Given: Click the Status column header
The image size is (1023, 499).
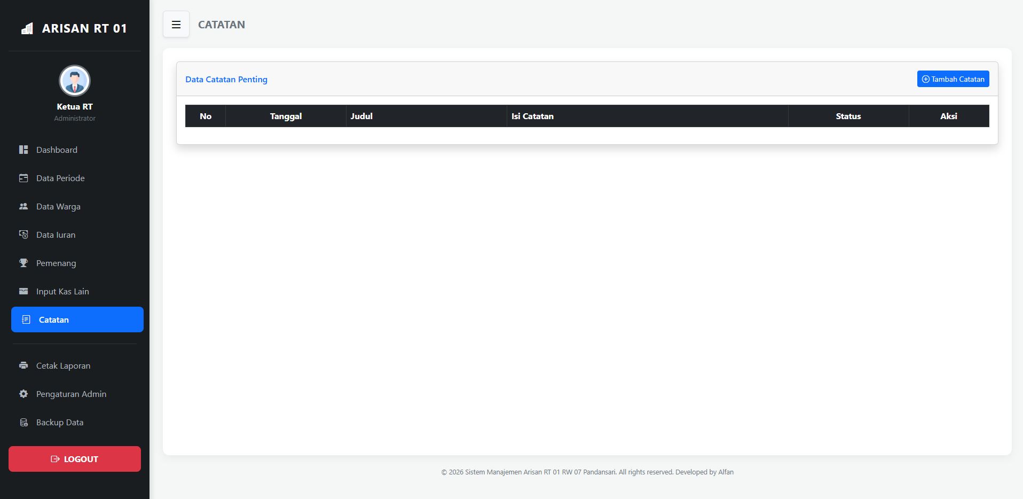Looking at the screenshot, I should coord(848,116).
